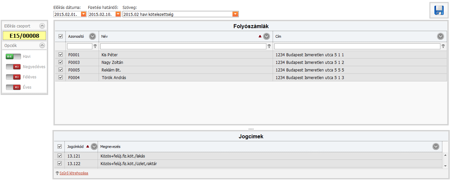This screenshot has height=180, width=450.
Task: Uncheck the F0001 Kis Péter row checkbox
Action: (60, 55)
